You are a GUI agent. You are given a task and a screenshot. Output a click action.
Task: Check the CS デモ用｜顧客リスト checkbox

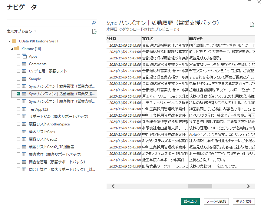click(18, 71)
